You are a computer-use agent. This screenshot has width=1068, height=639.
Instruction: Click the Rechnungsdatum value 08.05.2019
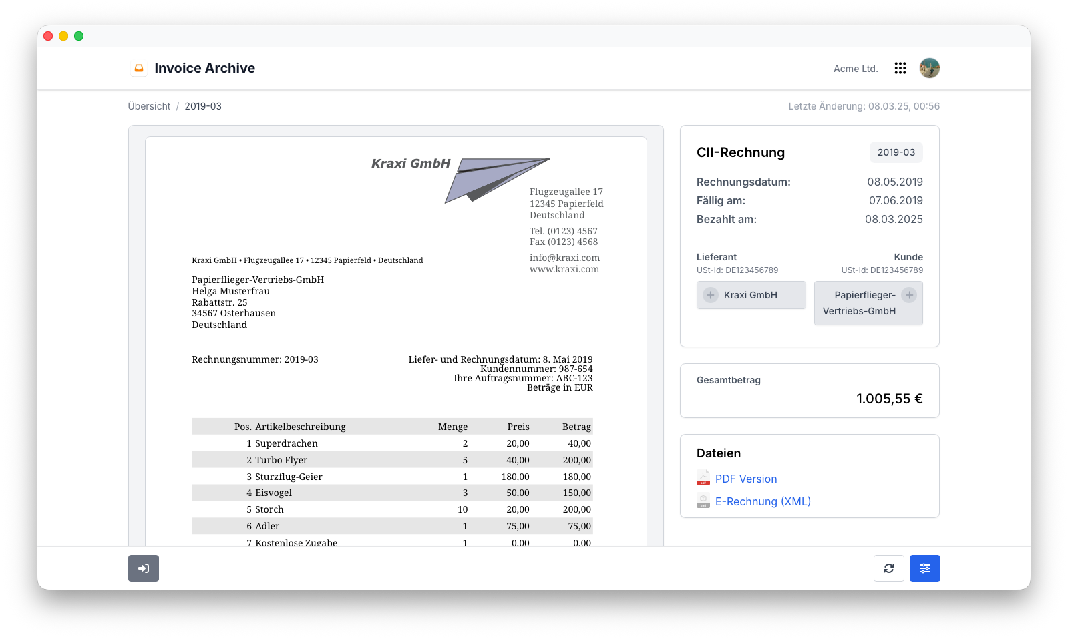(895, 182)
